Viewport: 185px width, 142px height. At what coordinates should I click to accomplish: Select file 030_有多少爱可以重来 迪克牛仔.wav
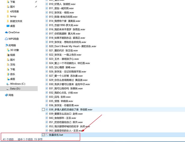pos(70,84)
